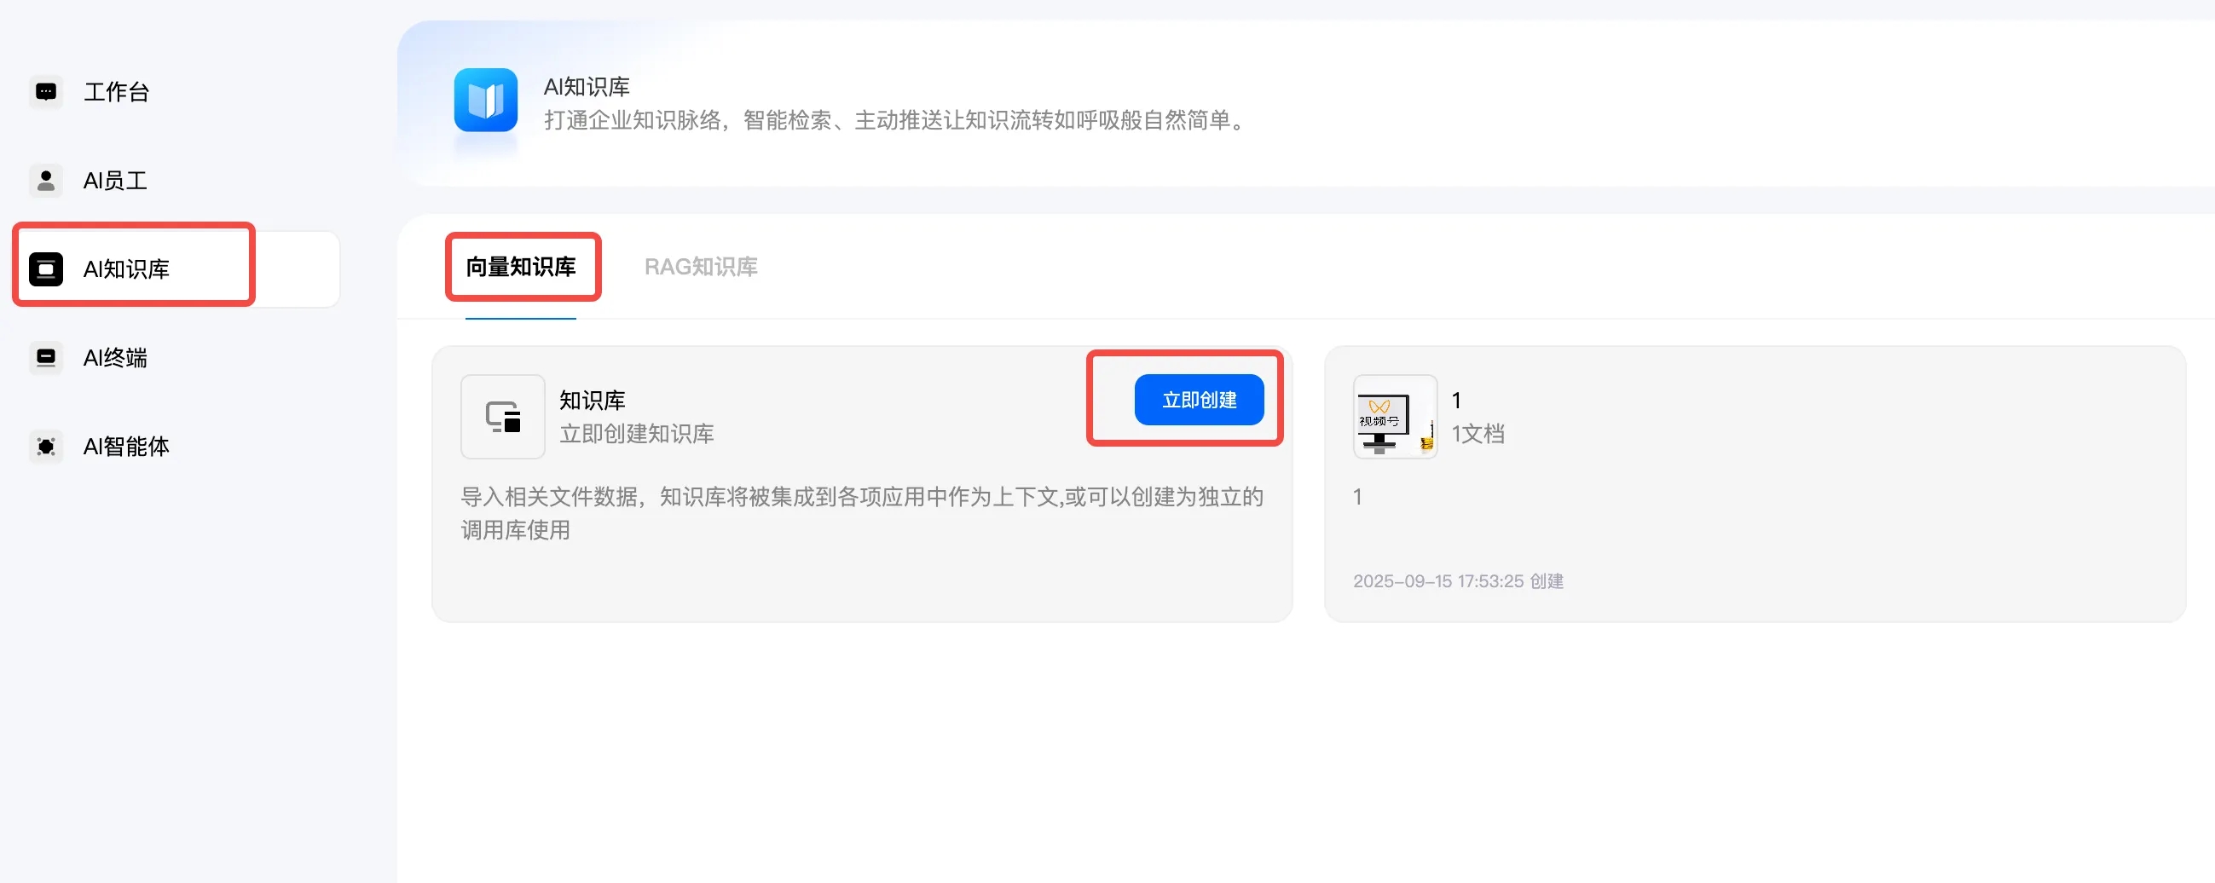Open 工作台 from the sidebar label
Screen dimensions: 2215x883
point(116,92)
